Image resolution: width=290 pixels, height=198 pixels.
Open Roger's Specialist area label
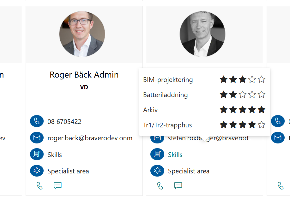point(68,171)
